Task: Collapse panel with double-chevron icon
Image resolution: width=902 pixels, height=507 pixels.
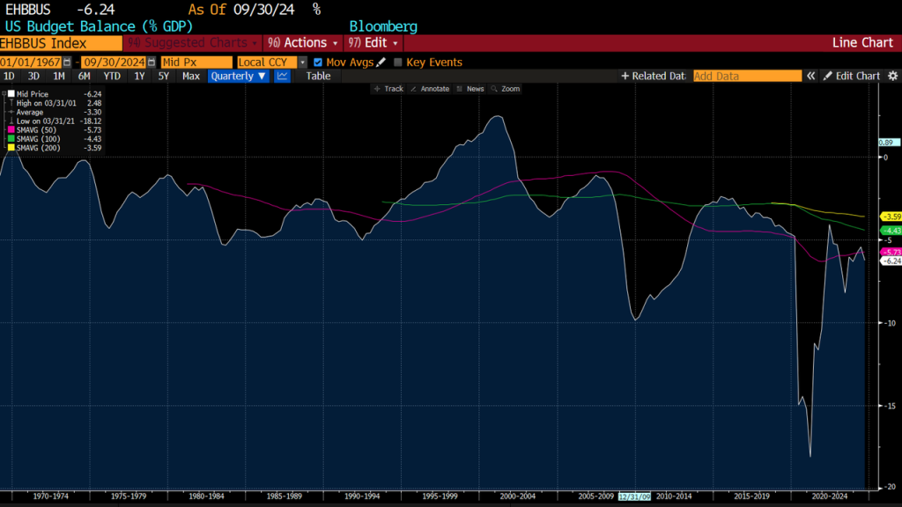Action: [x=810, y=76]
